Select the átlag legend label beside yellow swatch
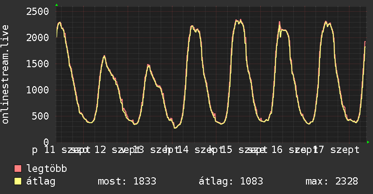Image resolution: width=373 pixels, height=194 pixels. coord(41,181)
